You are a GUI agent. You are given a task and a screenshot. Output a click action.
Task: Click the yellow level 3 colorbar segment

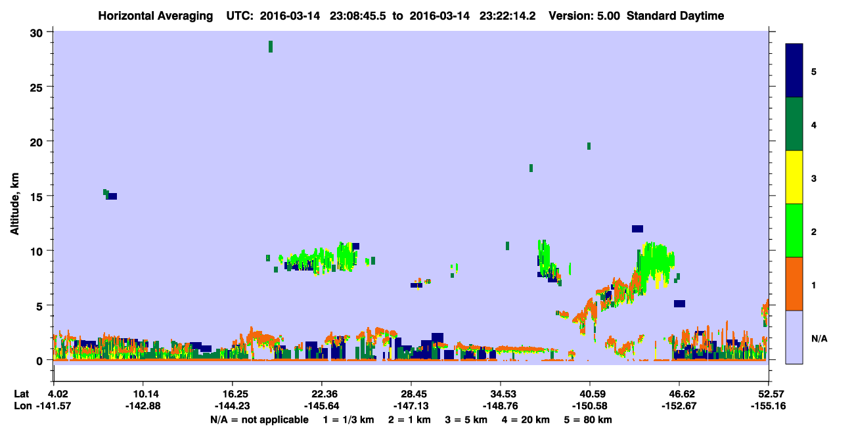click(794, 177)
